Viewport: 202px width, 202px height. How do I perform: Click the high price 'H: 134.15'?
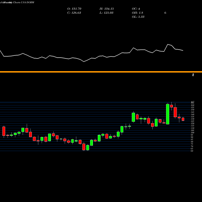pyautogui.click(x=107, y=9)
